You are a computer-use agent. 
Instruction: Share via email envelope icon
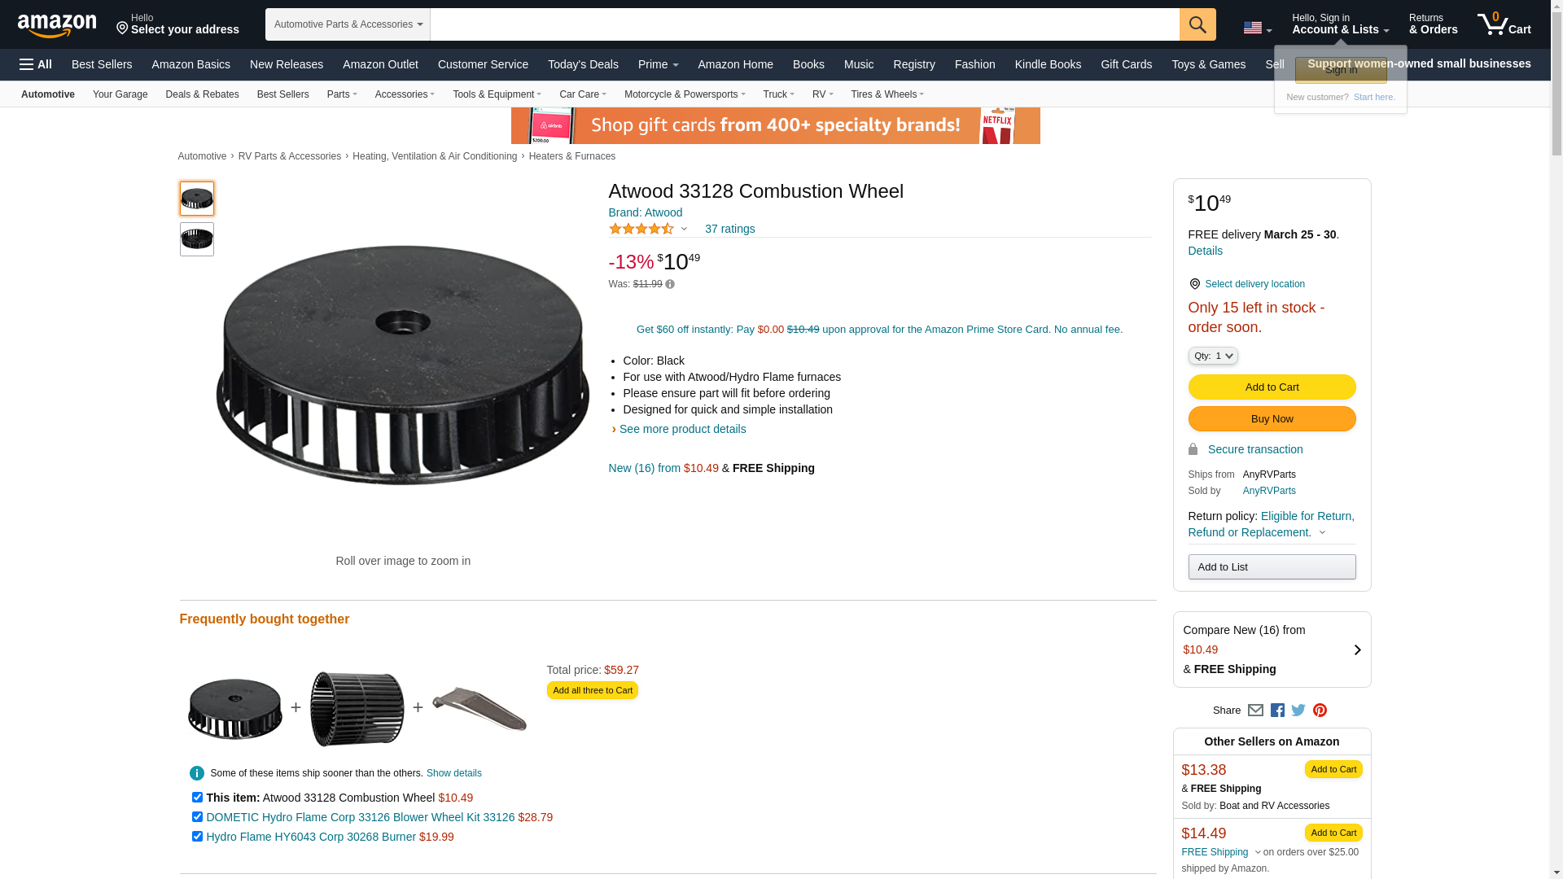coord(1255,711)
